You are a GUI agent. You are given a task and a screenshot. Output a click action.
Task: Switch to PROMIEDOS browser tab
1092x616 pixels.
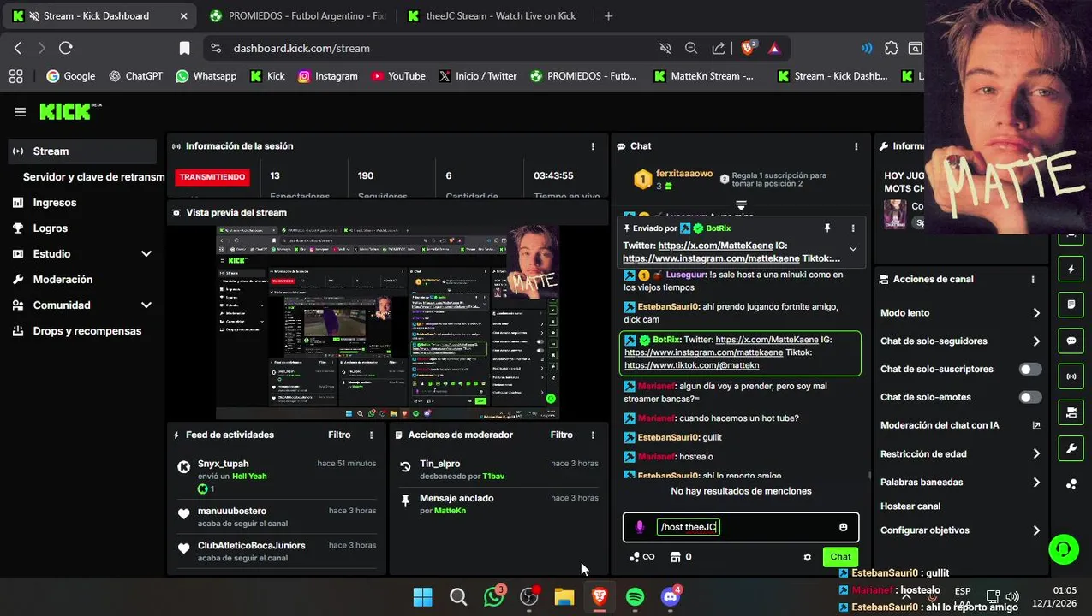[297, 15]
